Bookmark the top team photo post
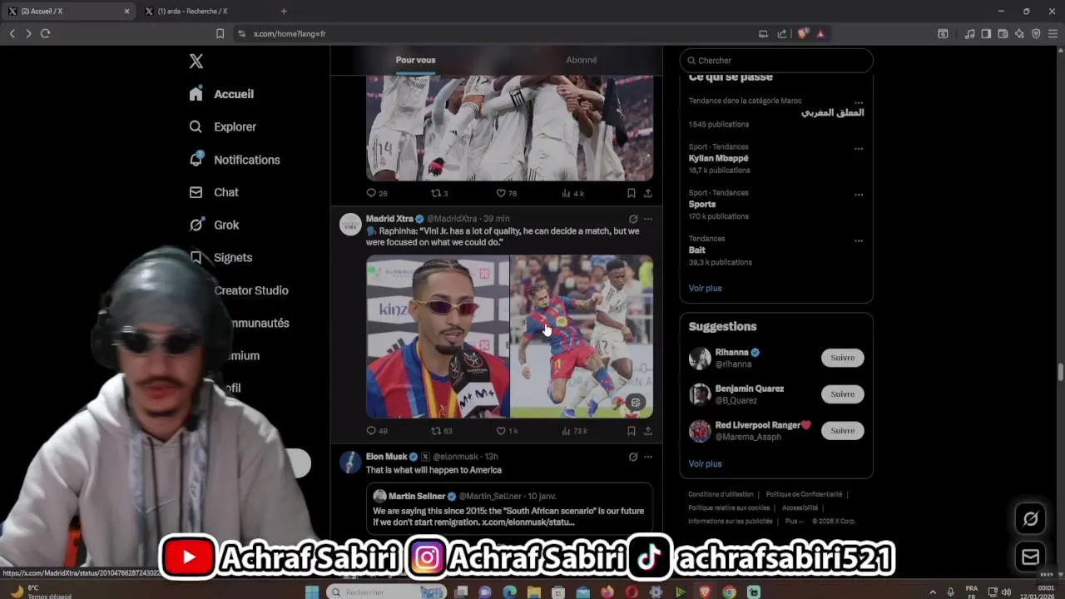Screen dimensions: 1065x599 632,193
